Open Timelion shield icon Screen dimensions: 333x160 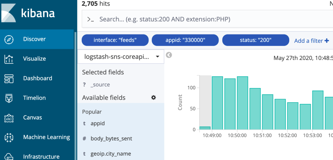pyautogui.click(x=9, y=98)
